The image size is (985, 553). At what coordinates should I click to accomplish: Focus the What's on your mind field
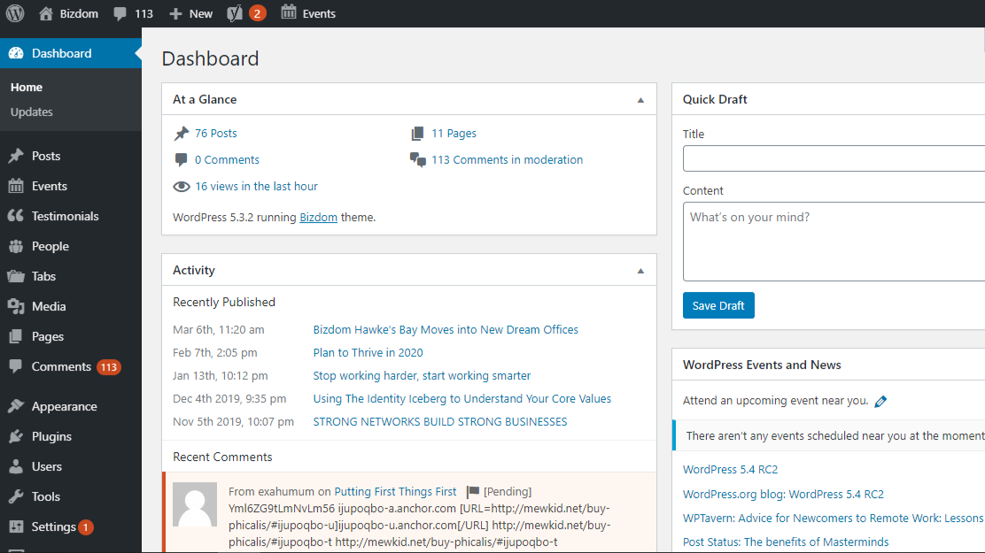click(834, 241)
